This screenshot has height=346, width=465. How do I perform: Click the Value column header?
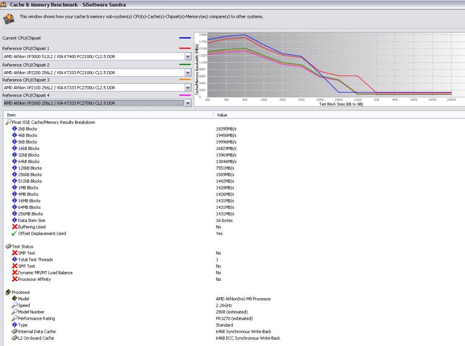click(x=339, y=115)
